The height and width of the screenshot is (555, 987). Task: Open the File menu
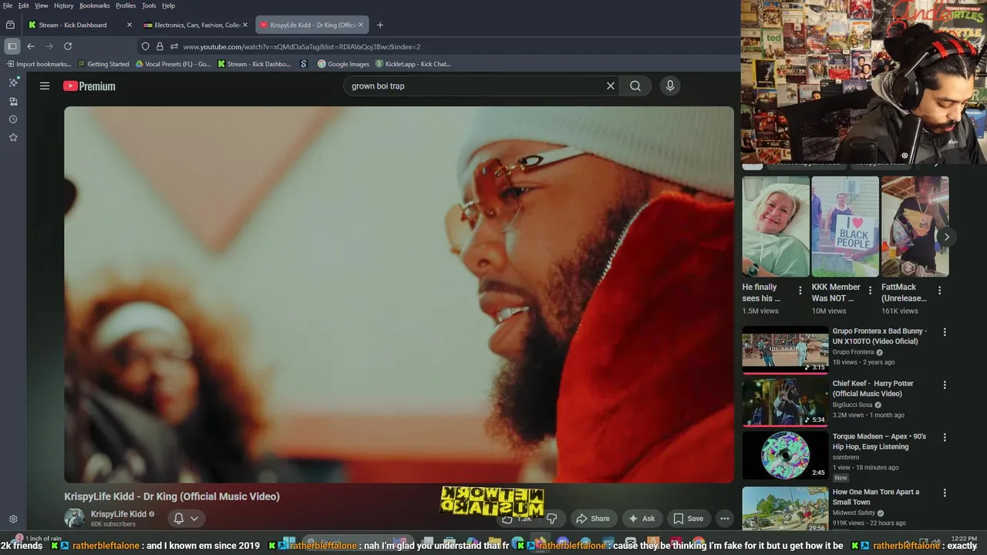click(x=8, y=5)
